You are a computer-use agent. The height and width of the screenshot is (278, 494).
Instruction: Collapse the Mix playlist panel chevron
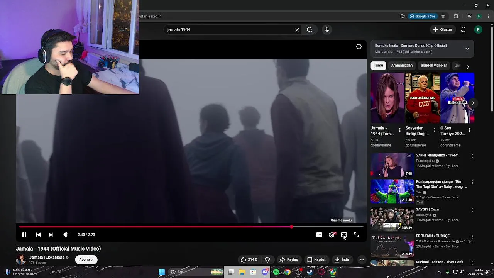pyautogui.click(x=467, y=49)
